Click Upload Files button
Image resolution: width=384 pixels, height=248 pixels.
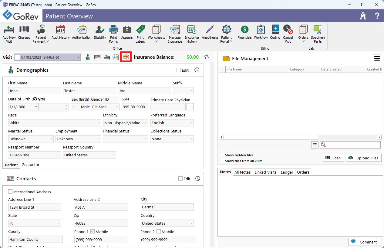[363, 158]
